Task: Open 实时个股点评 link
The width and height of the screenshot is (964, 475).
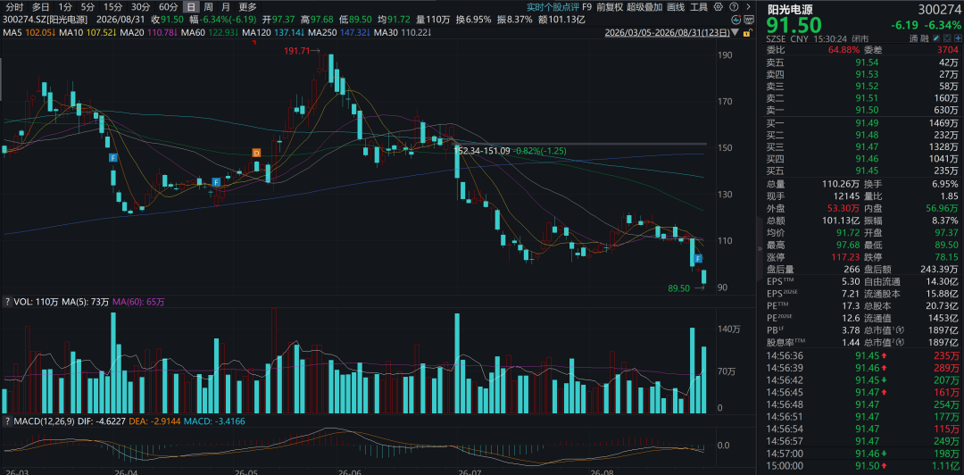Action: click(553, 7)
